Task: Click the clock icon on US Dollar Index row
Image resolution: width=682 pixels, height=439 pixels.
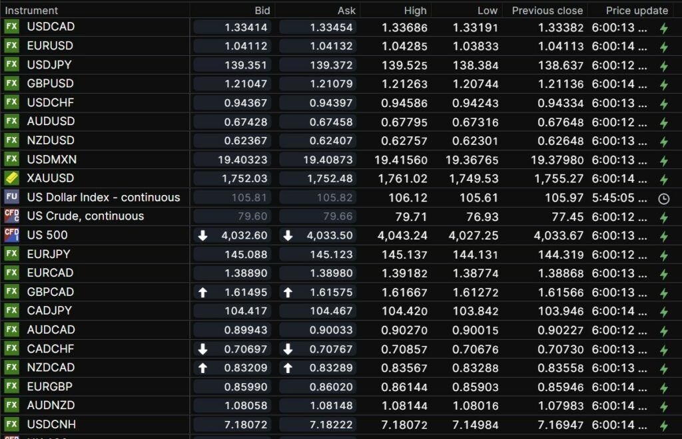Action: pyautogui.click(x=663, y=198)
